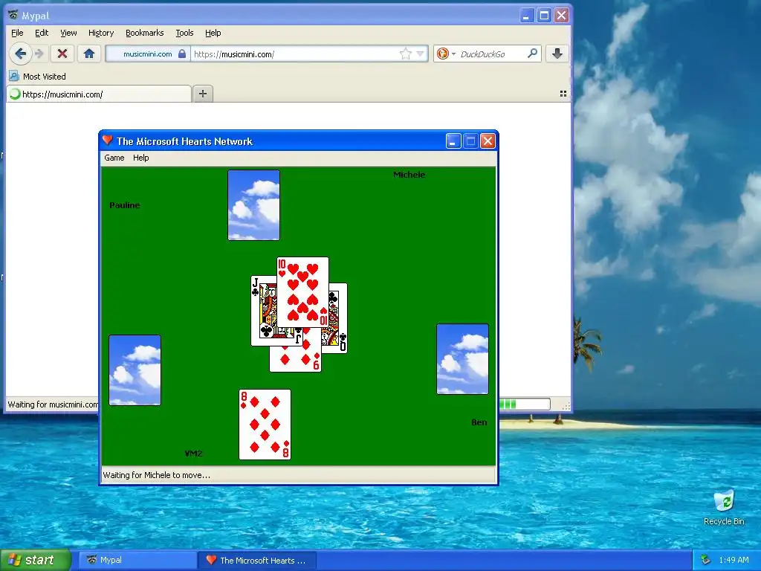Click the page loading progress bar
761x571 pixels.
(525, 404)
